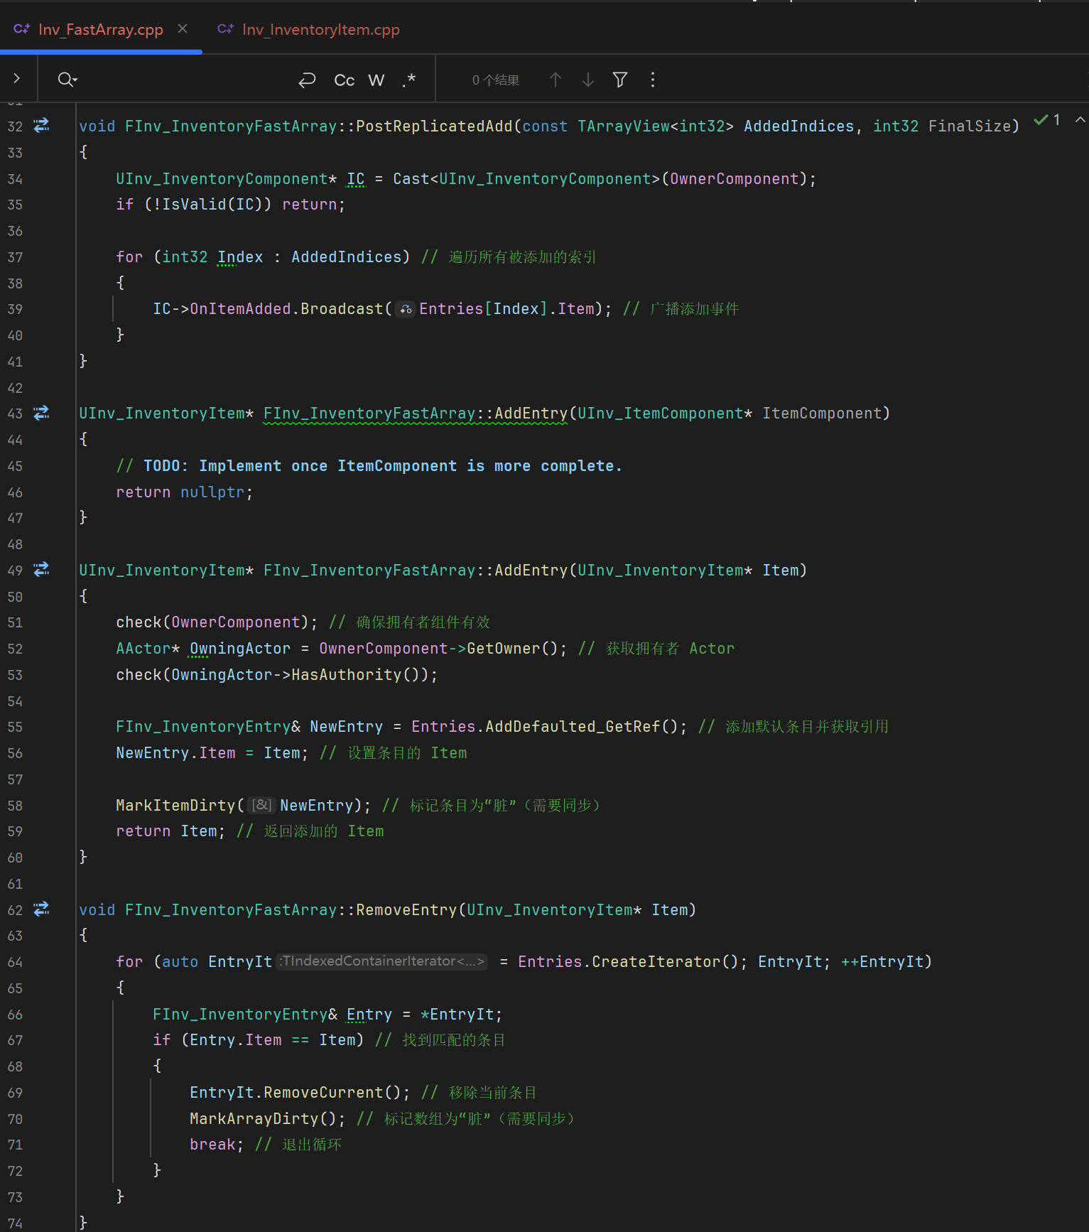Viewport: 1089px width, 1232px height.
Task: Click the TODO comment on line 45
Action: pos(369,466)
